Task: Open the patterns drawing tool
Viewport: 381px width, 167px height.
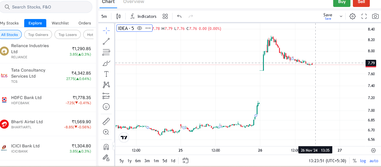Action: click(x=106, y=85)
